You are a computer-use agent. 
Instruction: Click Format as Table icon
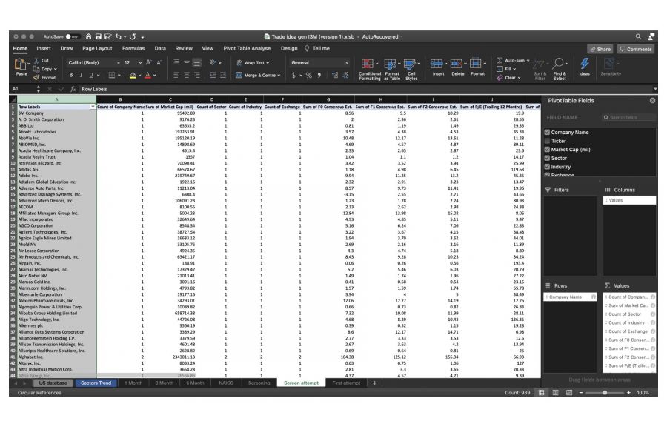390,64
